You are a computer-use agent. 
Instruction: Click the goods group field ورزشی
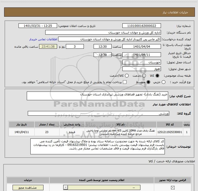click(x=98, y=113)
